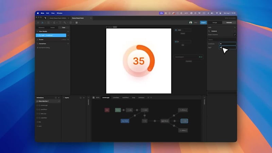Image resolution: width=272 pixels, height=153 pixels.
Task: Select the Pen tool in the toolbar
Action: (x=54, y=22)
